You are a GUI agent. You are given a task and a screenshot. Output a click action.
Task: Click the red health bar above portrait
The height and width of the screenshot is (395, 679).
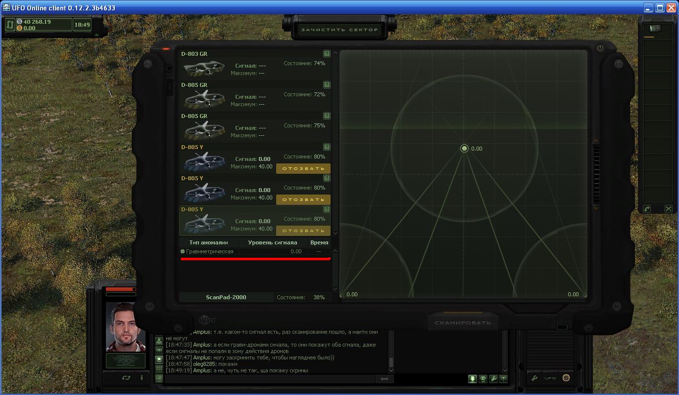coord(121,289)
